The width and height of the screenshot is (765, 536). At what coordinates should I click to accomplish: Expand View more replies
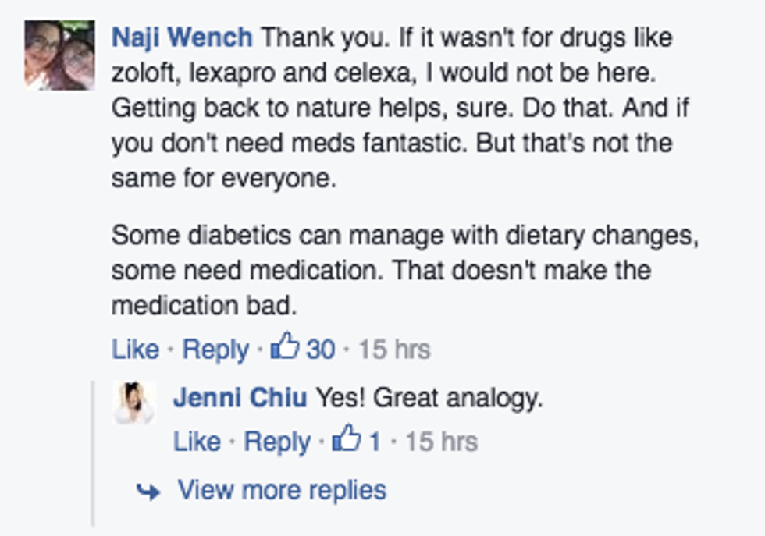[x=282, y=490]
